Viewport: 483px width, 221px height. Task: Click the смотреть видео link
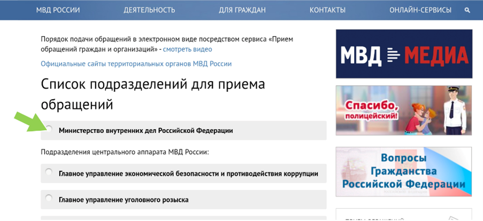(187, 49)
